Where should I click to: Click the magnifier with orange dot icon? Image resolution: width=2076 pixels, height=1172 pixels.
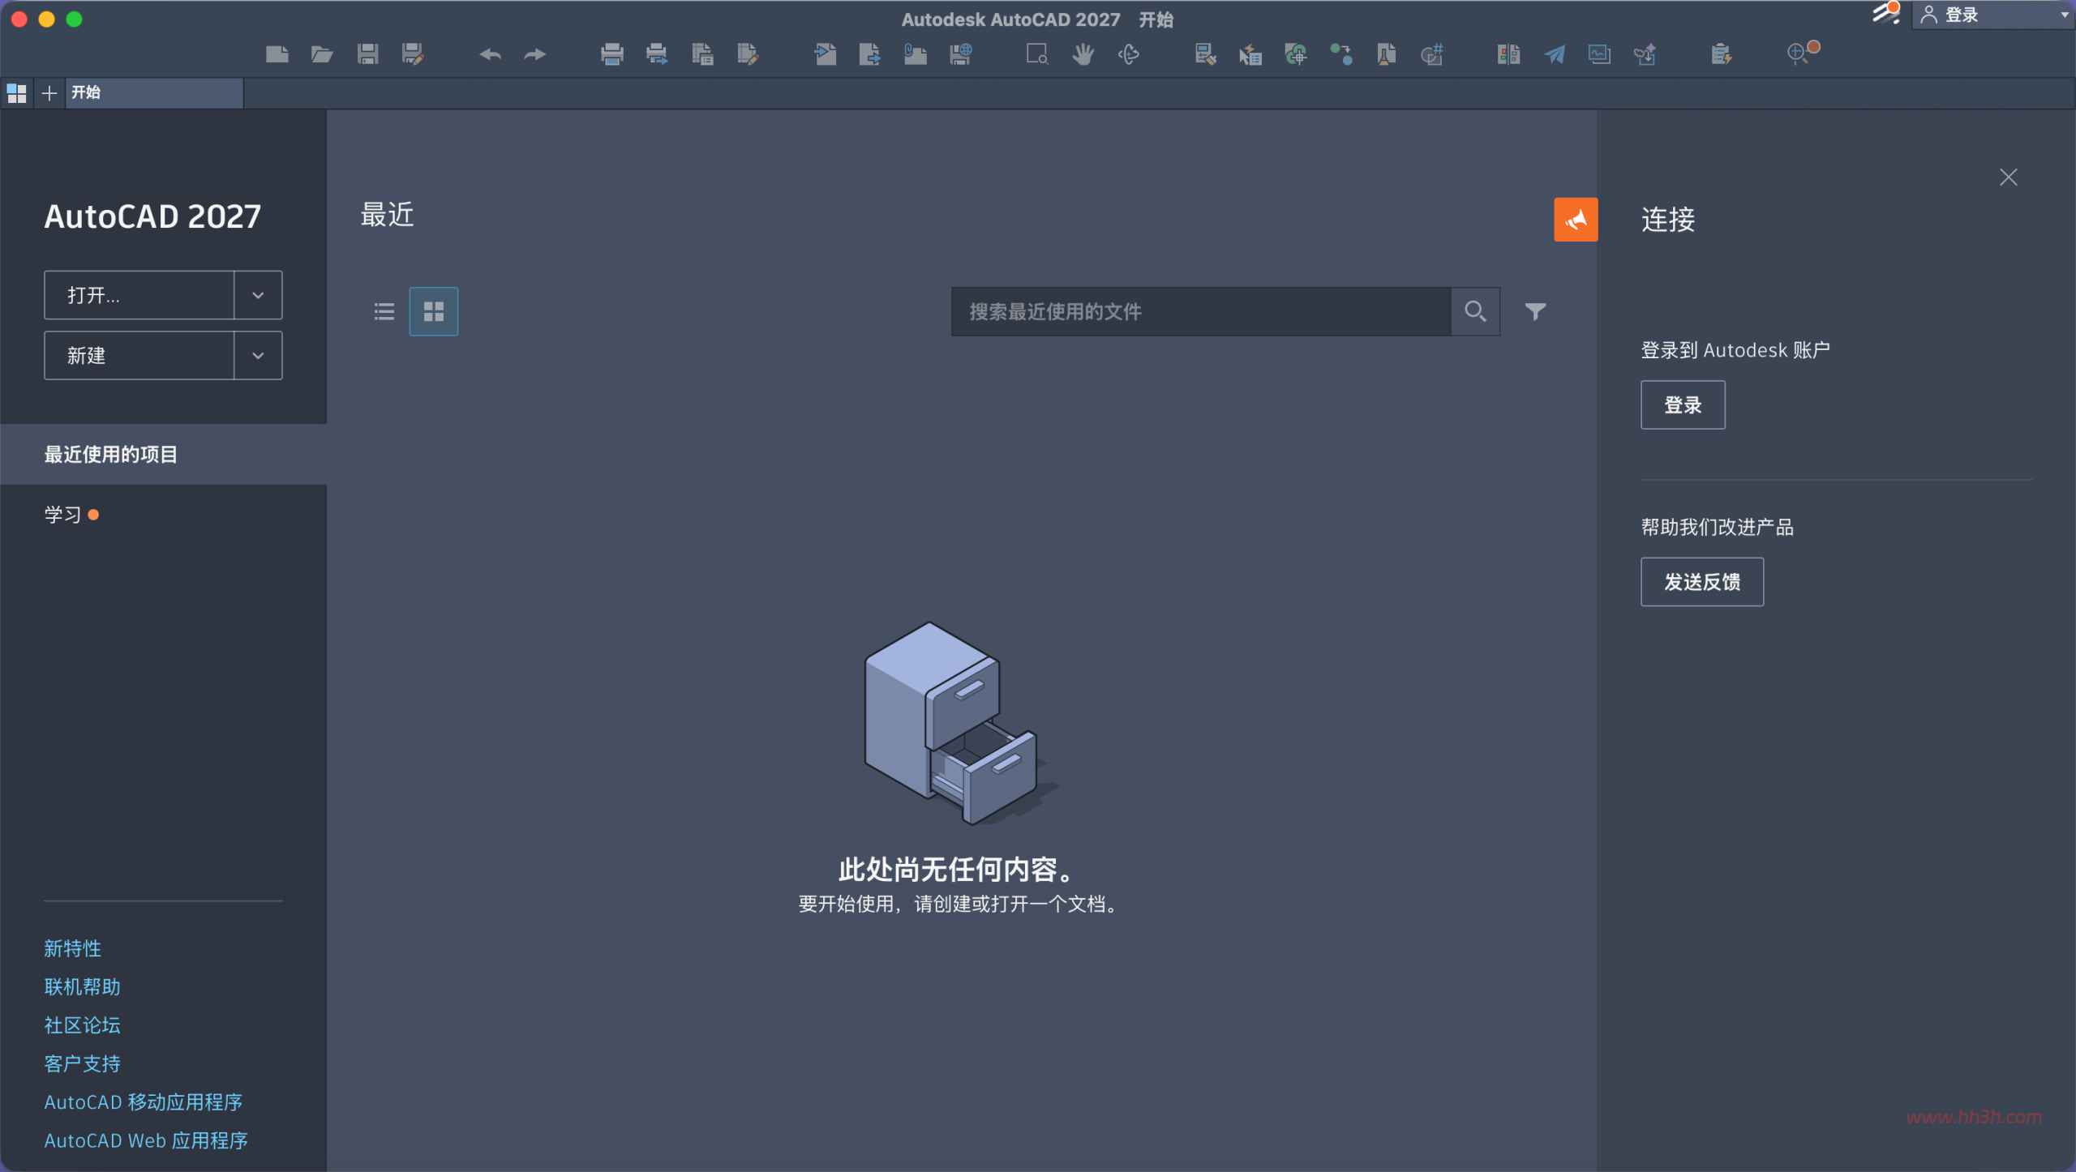[1802, 53]
